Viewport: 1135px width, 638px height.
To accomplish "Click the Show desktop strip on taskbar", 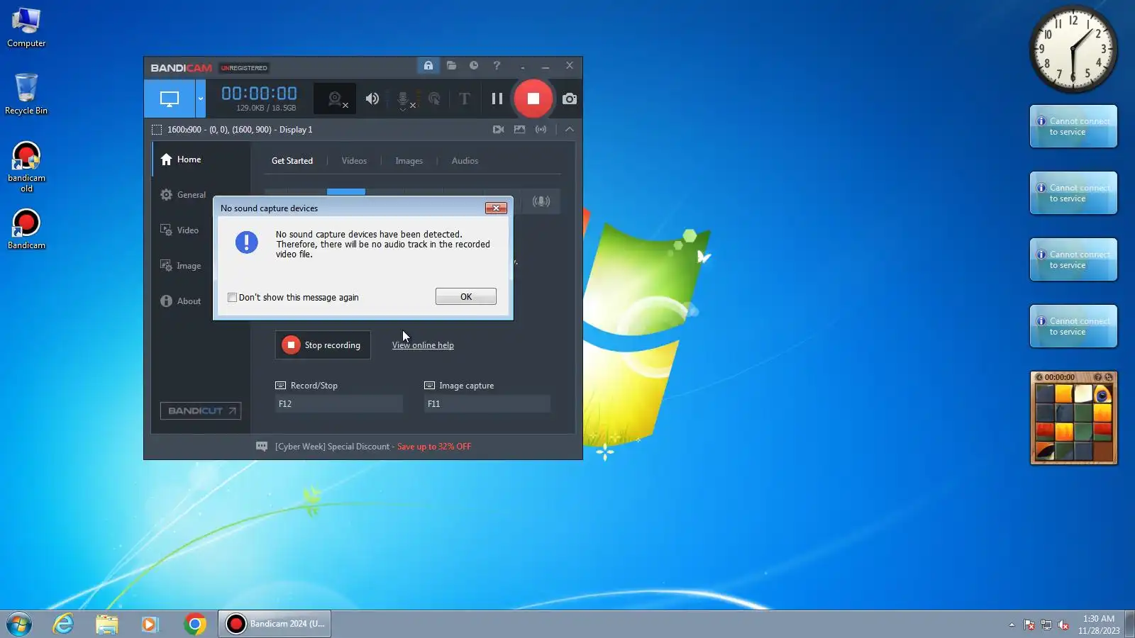I will pos(1130,624).
